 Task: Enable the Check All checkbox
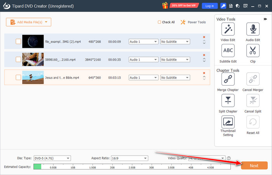[x=159, y=22]
